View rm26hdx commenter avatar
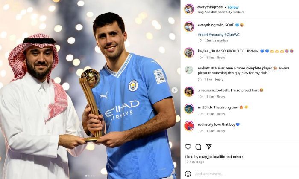Image resolution: width=299 pixels, height=179 pixels. pyautogui.click(x=189, y=109)
